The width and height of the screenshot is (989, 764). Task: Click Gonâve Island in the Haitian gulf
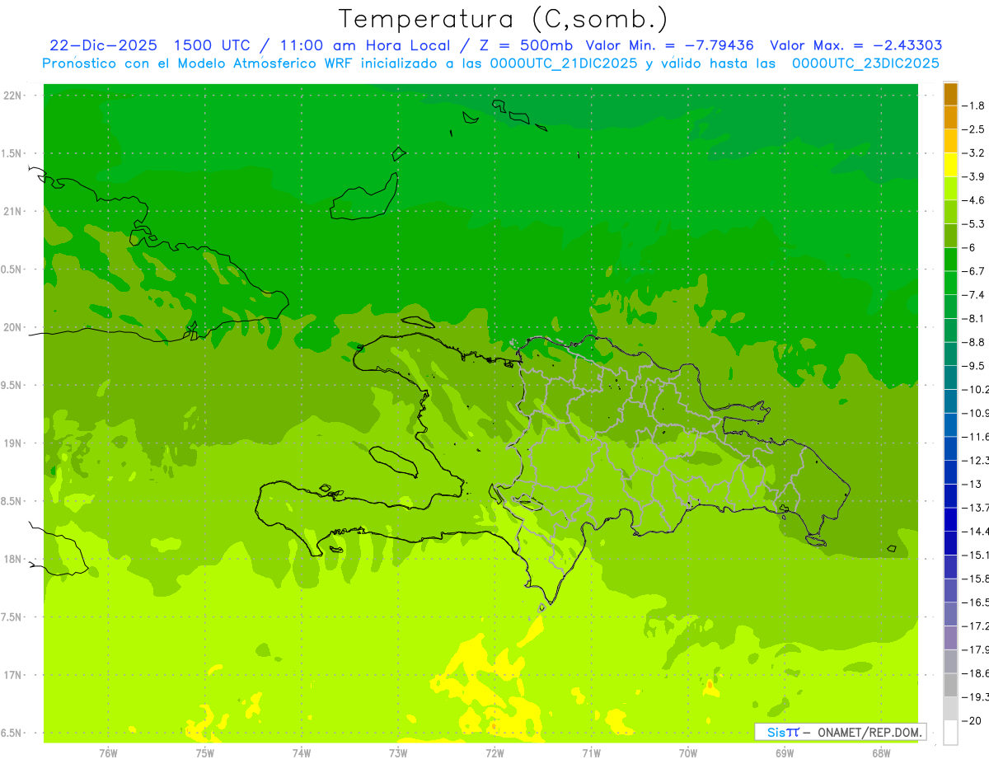point(391,461)
